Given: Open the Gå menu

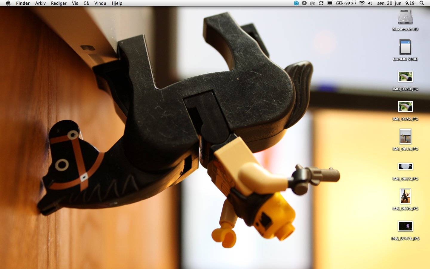Looking at the screenshot, I should click(86, 3).
